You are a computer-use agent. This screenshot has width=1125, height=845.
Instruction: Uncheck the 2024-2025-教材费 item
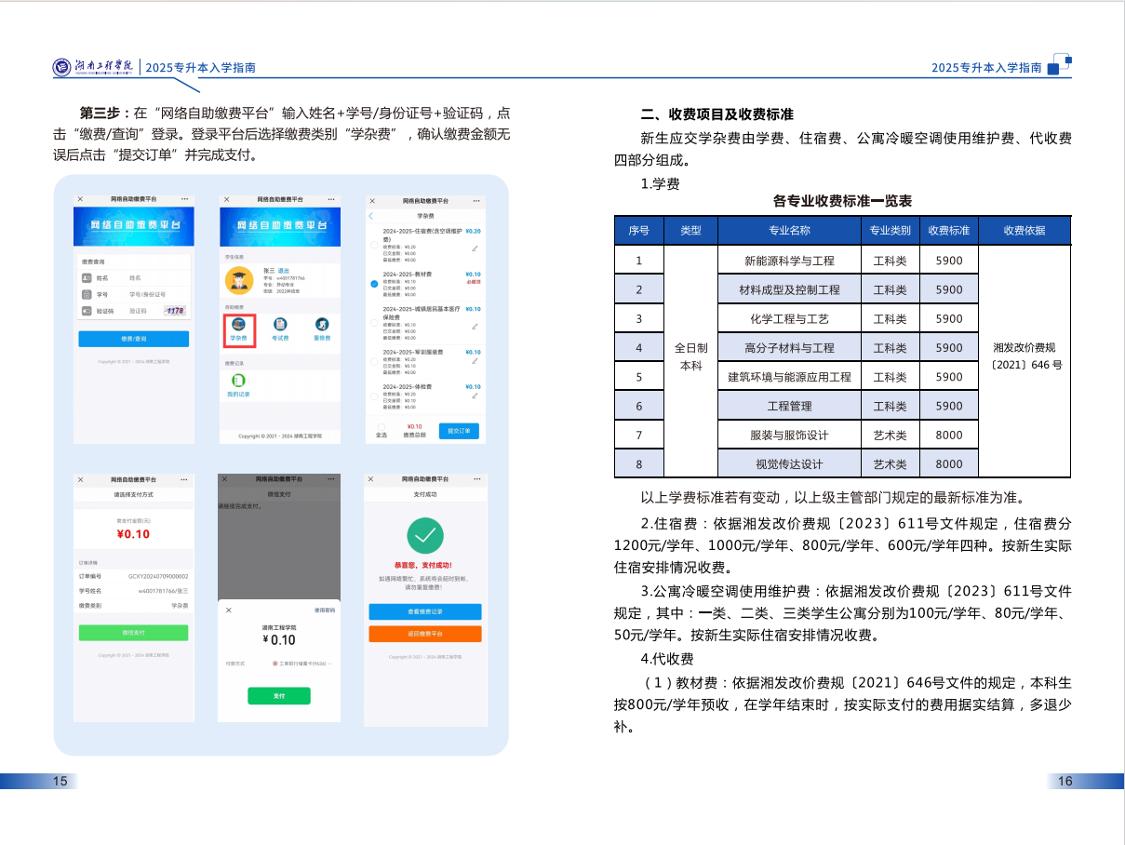pyautogui.click(x=374, y=284)
